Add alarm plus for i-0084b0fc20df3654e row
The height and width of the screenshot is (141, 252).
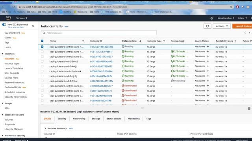pos(208,71)
